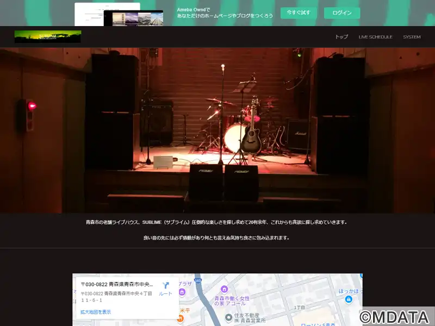Click text 青森市の老舗ライブハウス、SUBLIME description
The height and width of the screenshot is (326, 435).
[216, 222]
